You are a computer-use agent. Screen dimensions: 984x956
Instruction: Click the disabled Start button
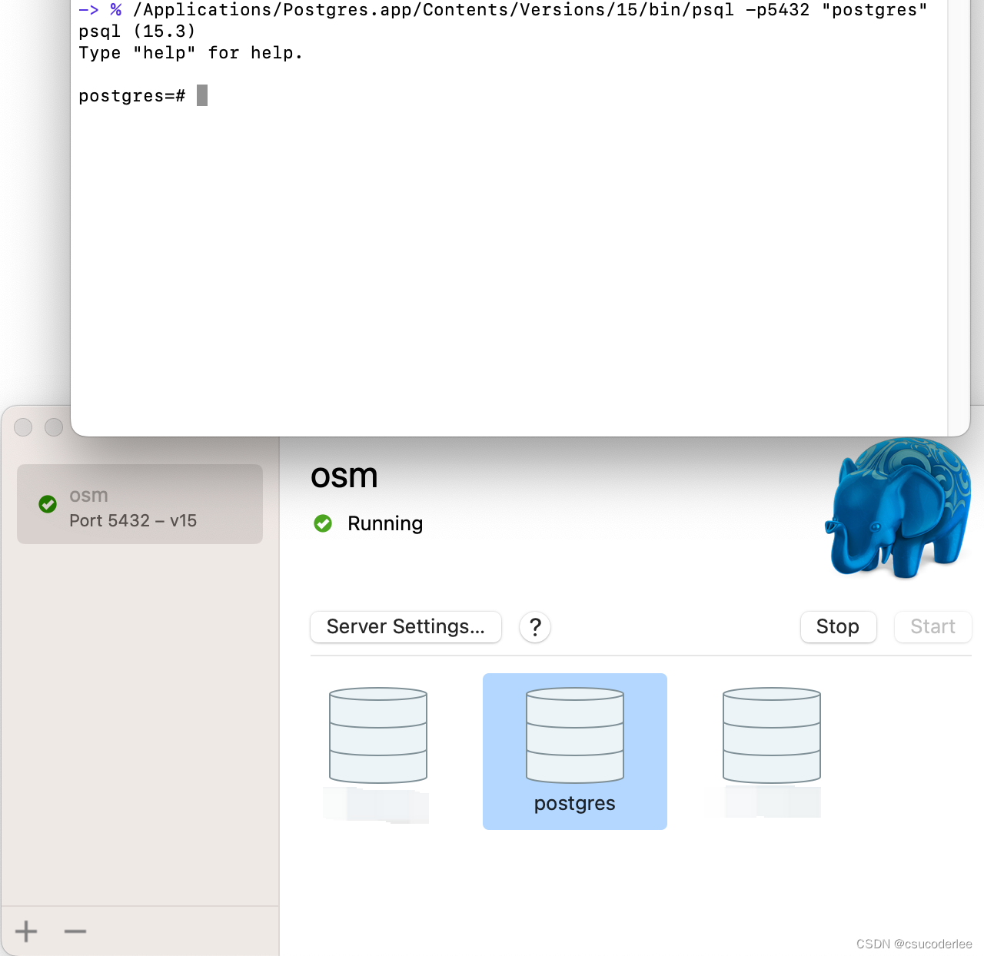932,627
